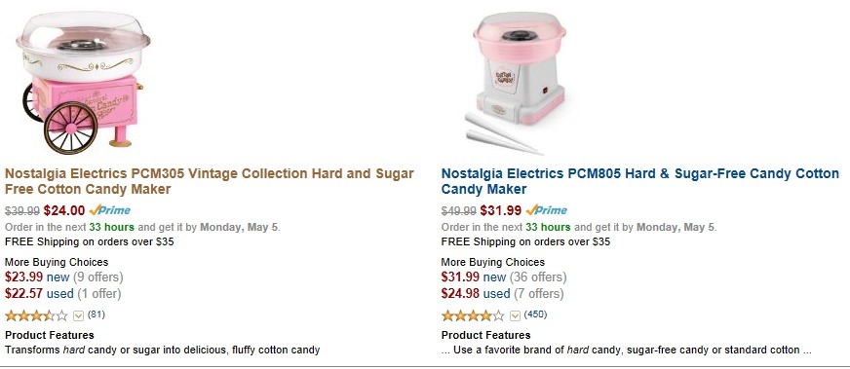Click the $24.00 sale price for PCM305
850x369 pixels.
click(x=64, y=210)
